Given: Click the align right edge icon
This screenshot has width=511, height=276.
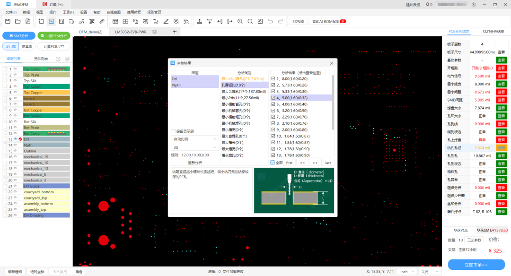Looking at the screenshot, I should [230, 21].
